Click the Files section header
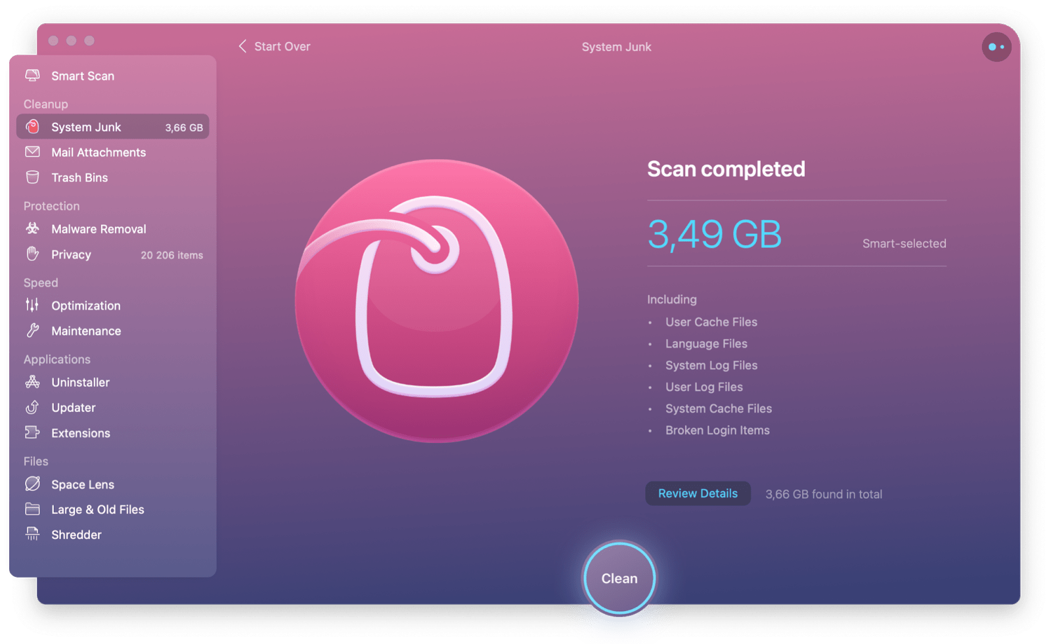The height and width of the screenshot is (644, 1051). point(35,461)
